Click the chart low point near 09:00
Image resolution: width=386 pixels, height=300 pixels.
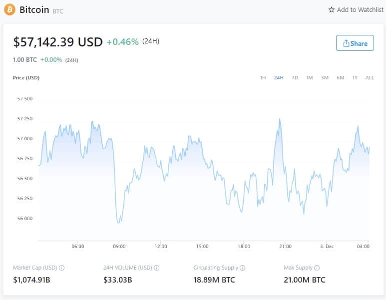pyautogui.click(x=118, y=223)
